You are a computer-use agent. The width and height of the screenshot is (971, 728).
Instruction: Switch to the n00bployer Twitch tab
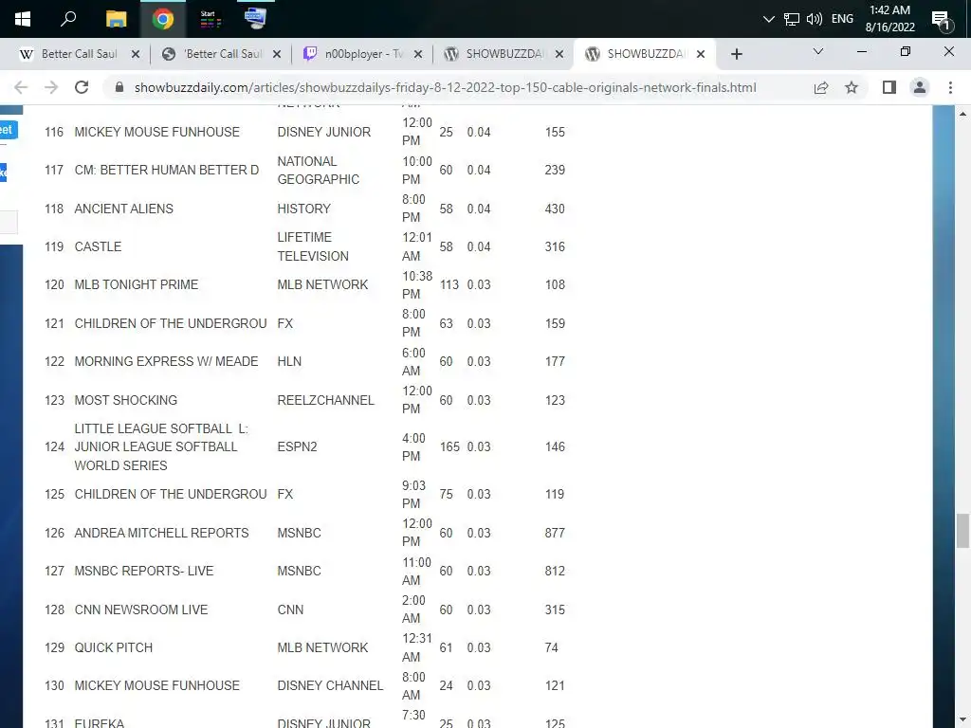tap(363, 54)
